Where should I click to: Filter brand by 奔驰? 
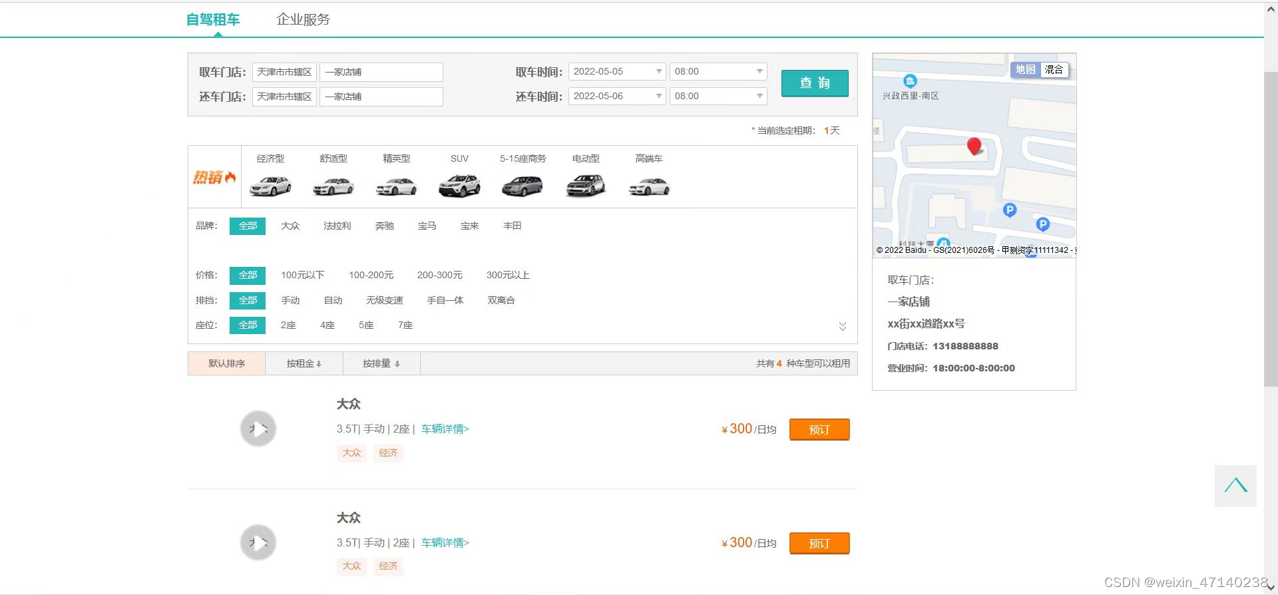pos(384,226)
